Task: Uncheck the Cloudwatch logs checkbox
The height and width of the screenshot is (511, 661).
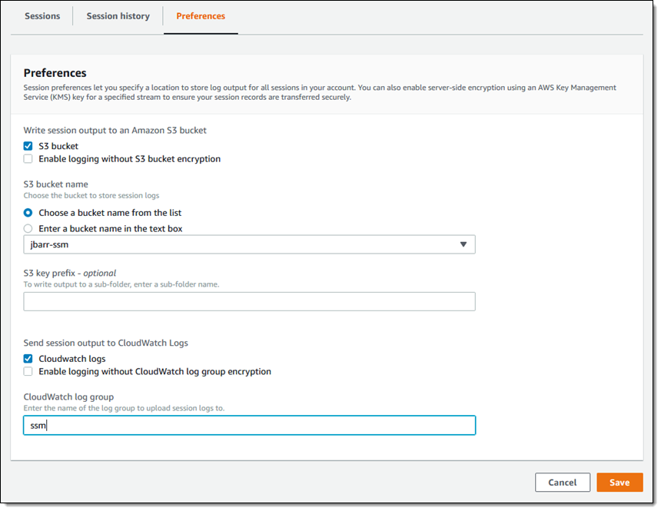Action: pyautogui.click(x=28, y=359)
